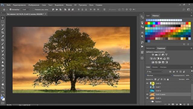
Task: Select the Clone Stamp tool
Action: pos(3,48)
